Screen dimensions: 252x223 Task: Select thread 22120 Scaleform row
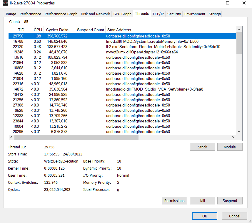point(122,47)
